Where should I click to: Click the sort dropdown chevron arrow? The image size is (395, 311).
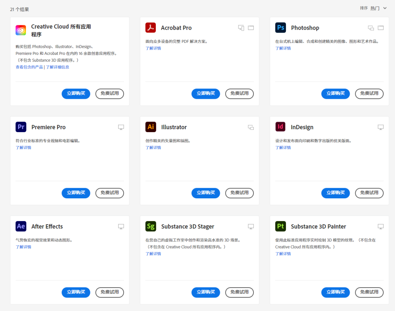pyautogui.click(x=385, y=8)
